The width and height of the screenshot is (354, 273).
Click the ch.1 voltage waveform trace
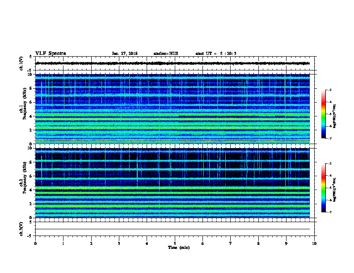point(173,63)
